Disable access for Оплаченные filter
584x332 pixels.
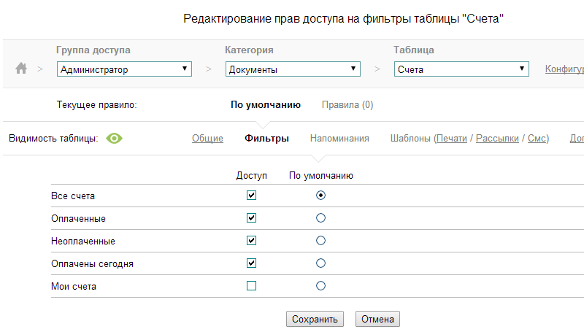coord(252,218)
